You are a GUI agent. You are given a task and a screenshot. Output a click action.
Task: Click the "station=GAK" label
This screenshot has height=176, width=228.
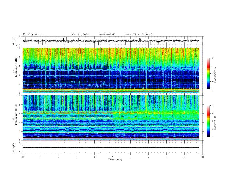pyautogui.click(x=107, y=35)
